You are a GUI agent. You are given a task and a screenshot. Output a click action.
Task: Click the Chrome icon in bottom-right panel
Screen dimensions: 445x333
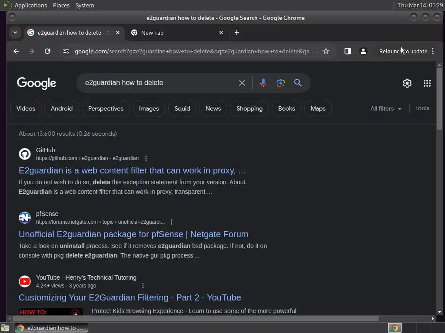395,328
